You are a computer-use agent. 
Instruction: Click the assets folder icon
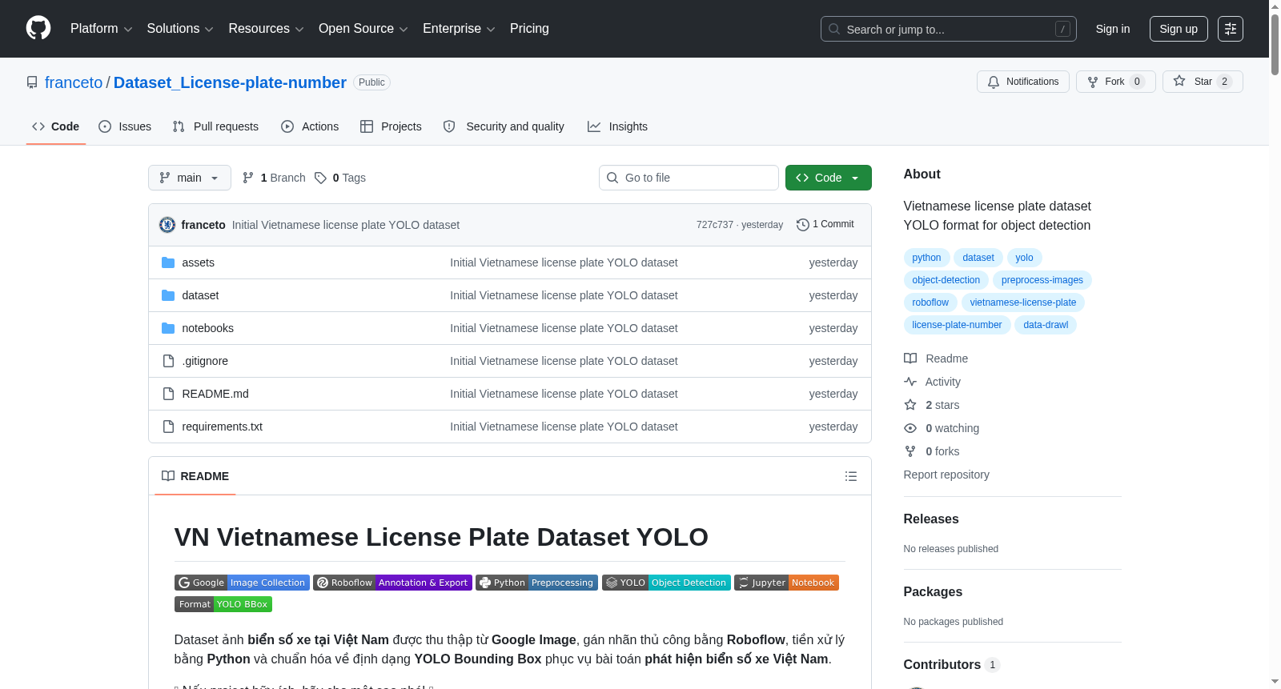coord(168,262)
